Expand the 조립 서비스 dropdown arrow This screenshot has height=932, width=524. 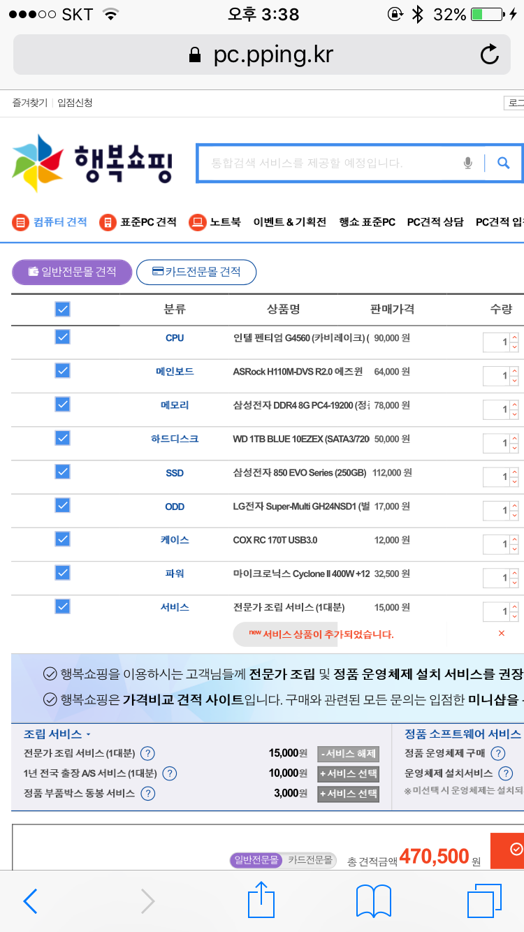(x=89, y=734)
